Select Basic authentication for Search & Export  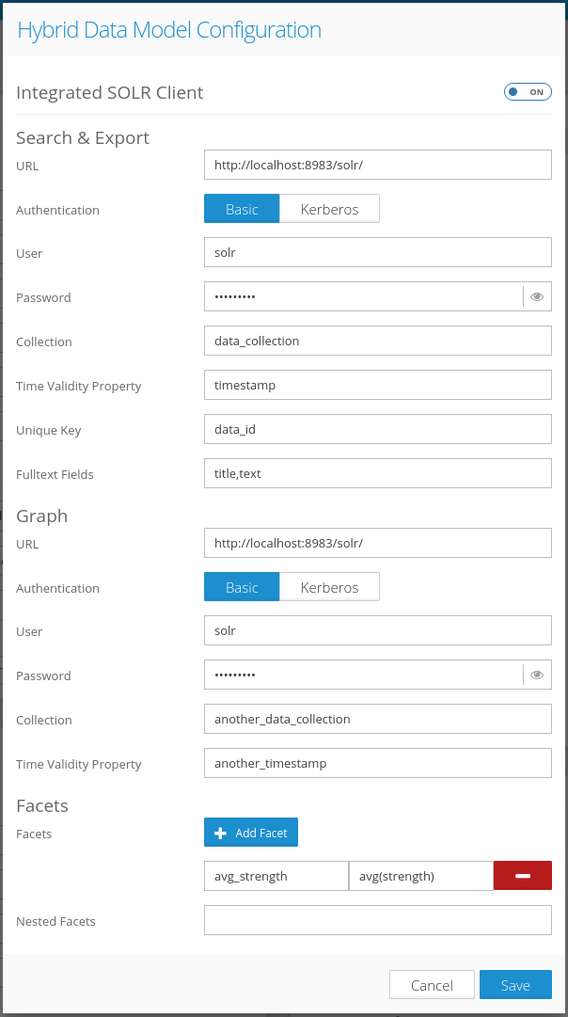[242, 209]
